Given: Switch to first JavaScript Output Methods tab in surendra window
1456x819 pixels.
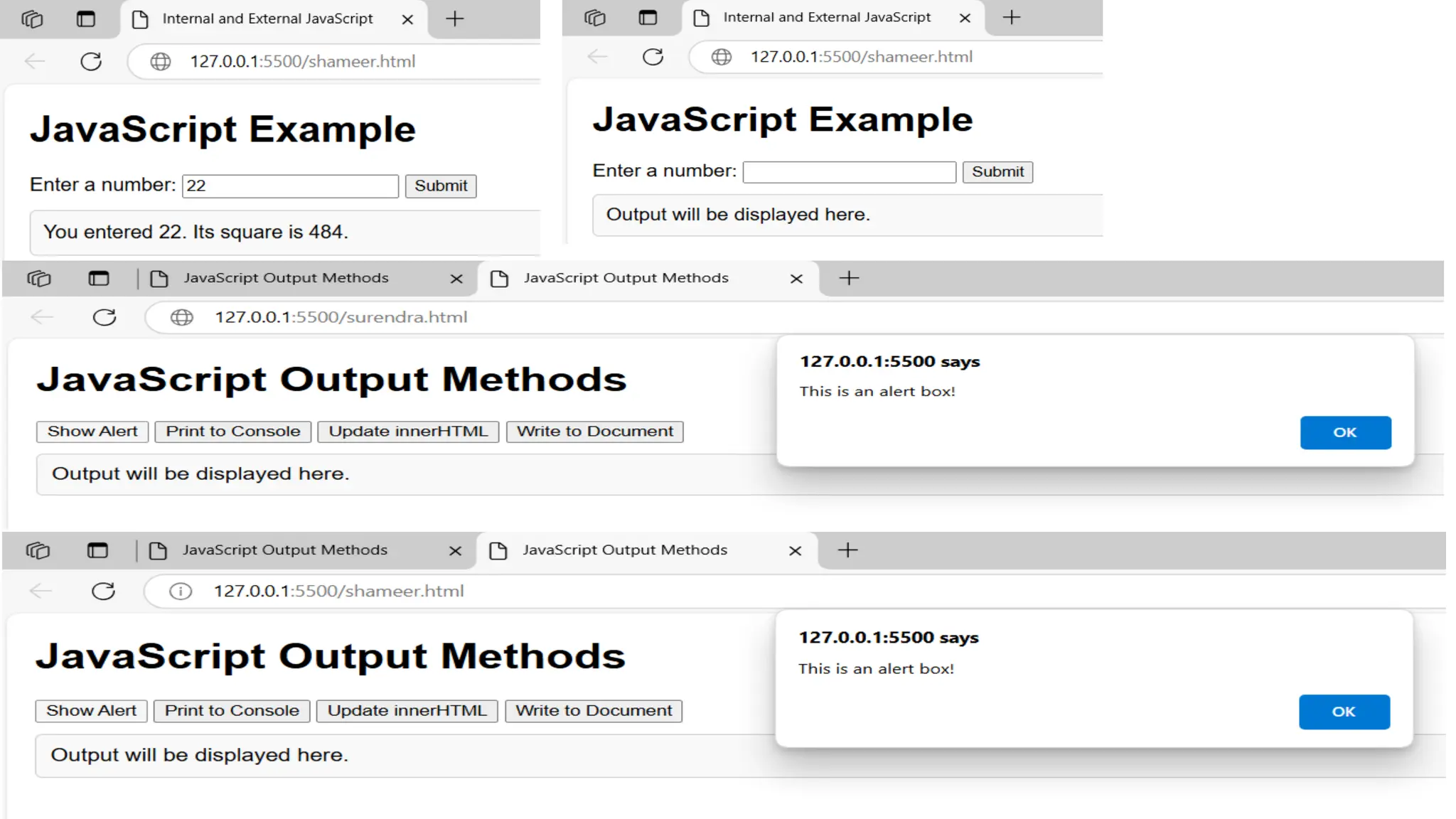Looking at the screenshot, I should click(286, 278).
